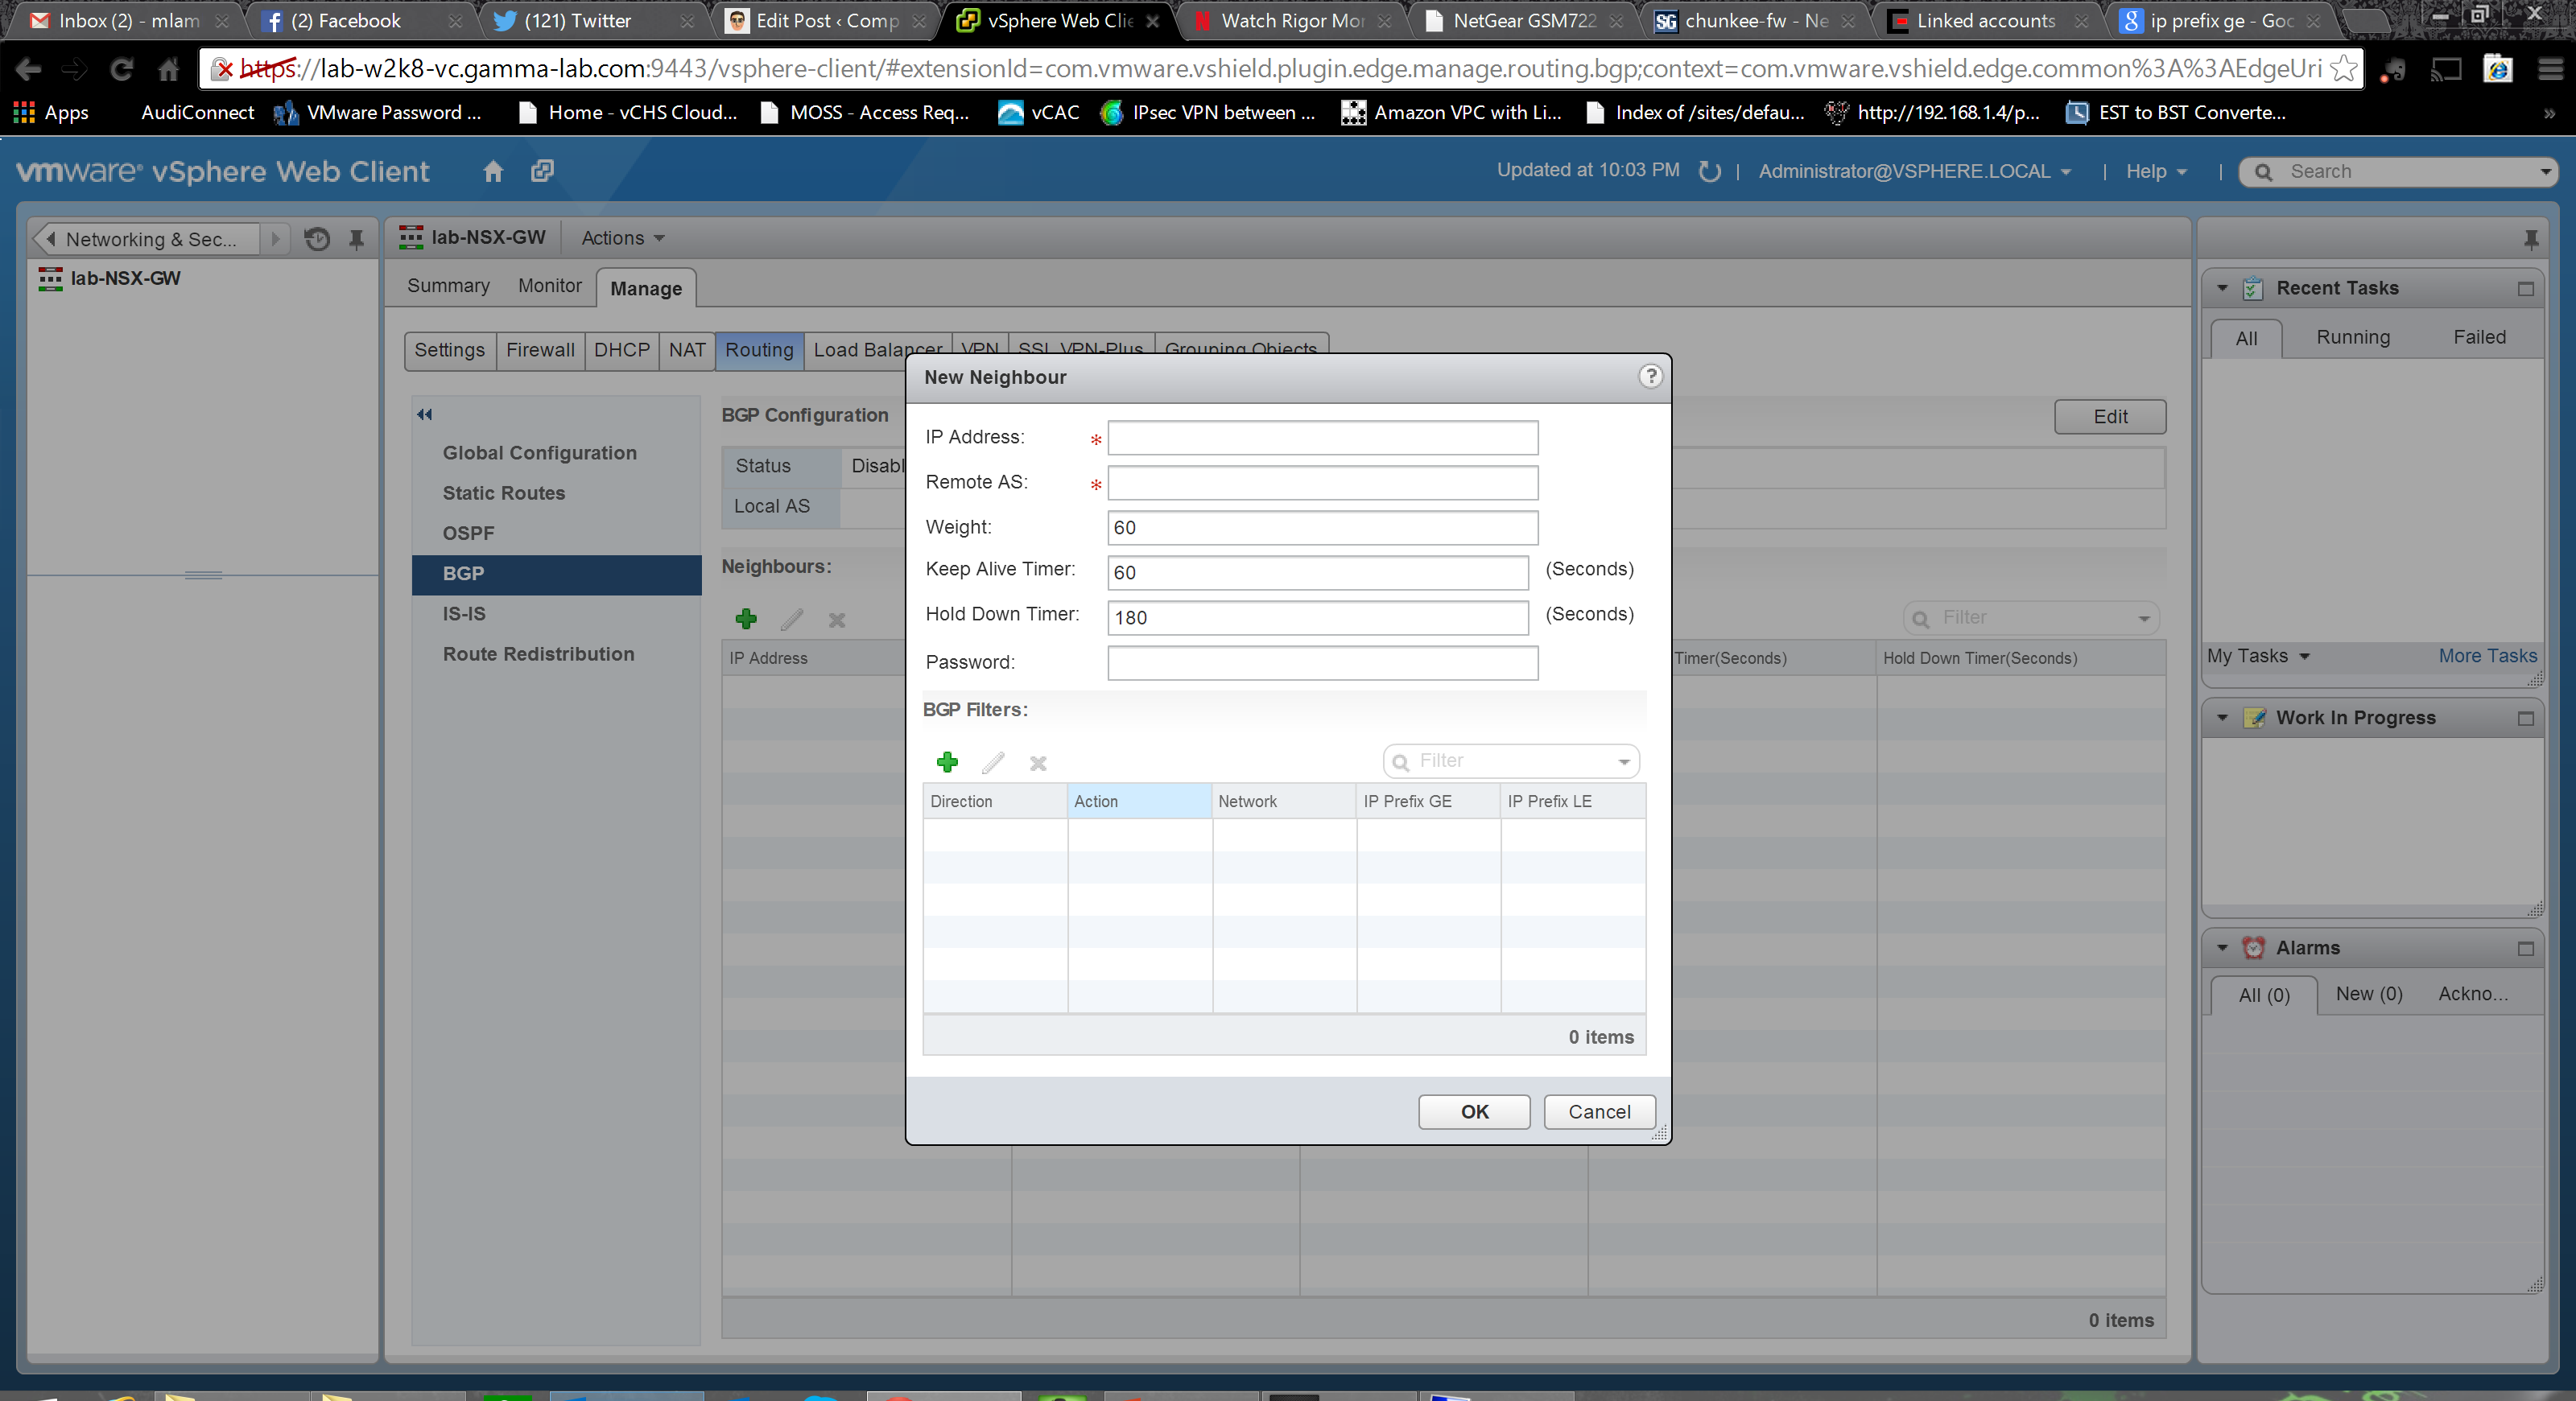Expand the BGP Filters filter dropdown
Image resolution: width=2576 pixels, height=1401 pixels.
pos(1624,761)
